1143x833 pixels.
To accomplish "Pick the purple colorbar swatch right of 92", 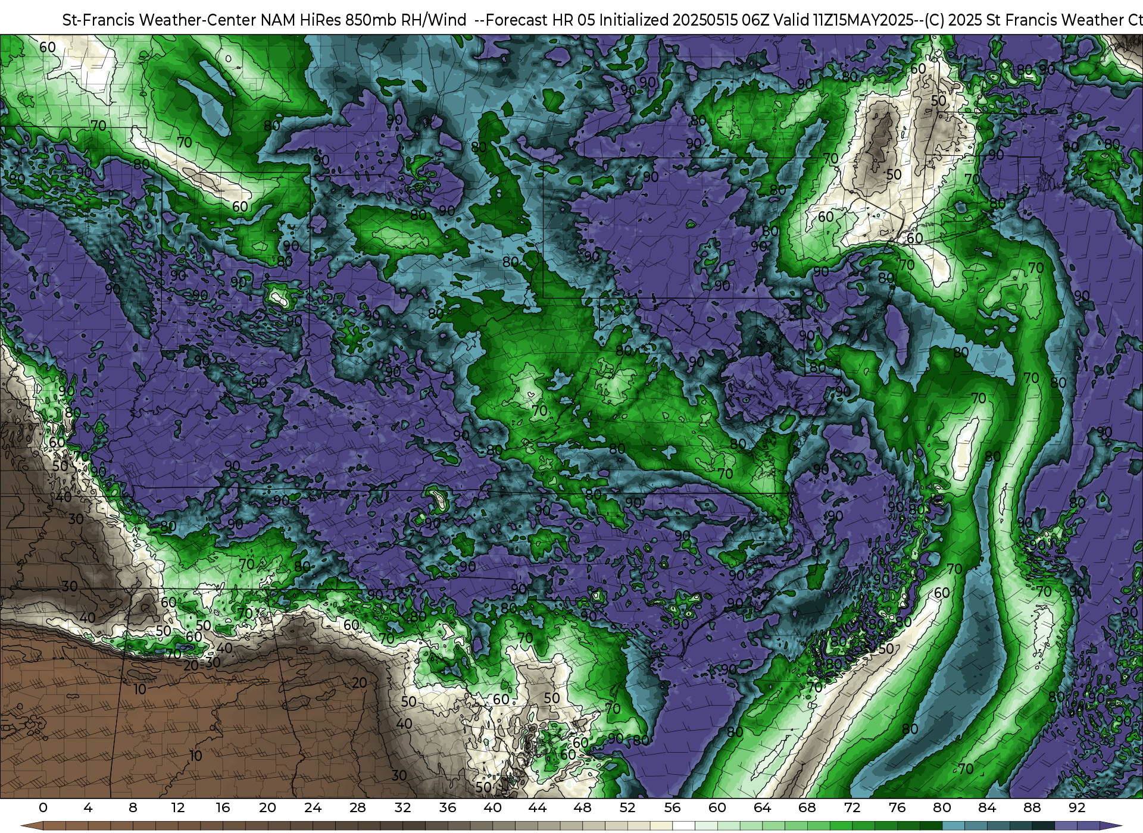I will coord(1088,826).
